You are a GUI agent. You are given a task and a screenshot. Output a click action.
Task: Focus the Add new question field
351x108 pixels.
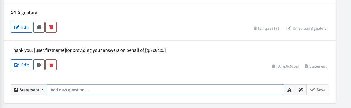165,90
